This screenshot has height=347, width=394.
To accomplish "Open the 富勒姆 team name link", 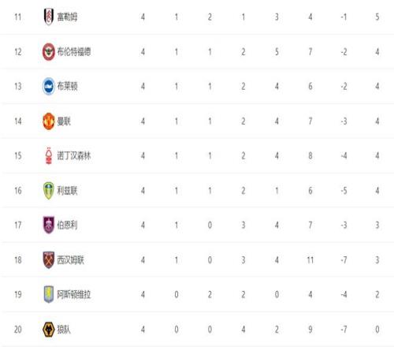I will click(x=67, y=17).
